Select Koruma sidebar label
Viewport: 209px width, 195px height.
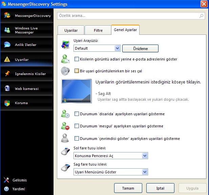point(21,103)
